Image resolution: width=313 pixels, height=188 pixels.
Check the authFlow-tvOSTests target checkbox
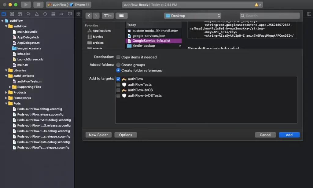coord(118,96)
